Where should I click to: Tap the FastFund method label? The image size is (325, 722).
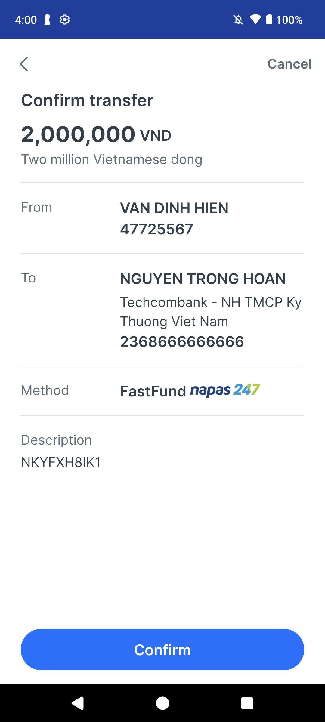153,391
